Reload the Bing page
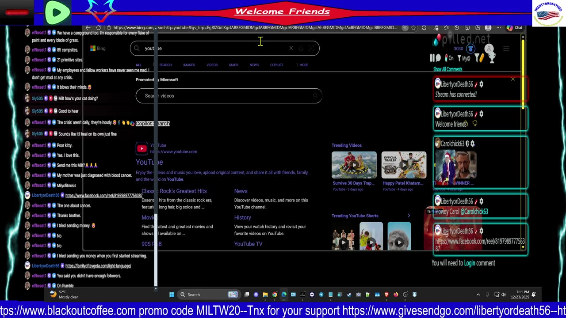This screenshot has width=566, height=318. pos(98,28)
